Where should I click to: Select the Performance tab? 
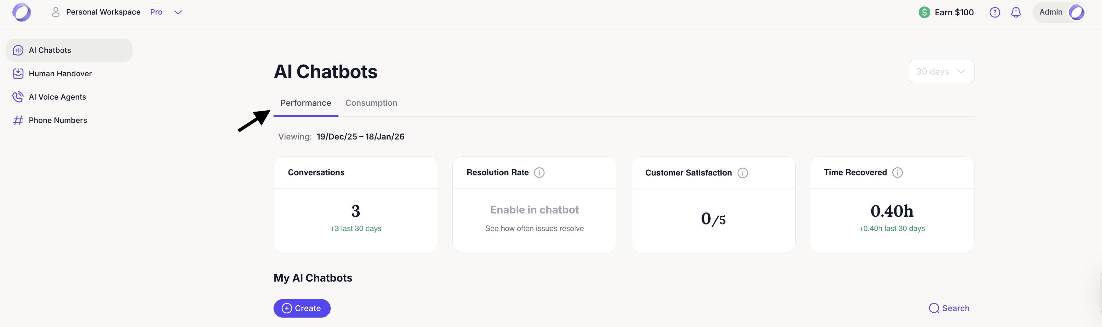pos(305,103)
